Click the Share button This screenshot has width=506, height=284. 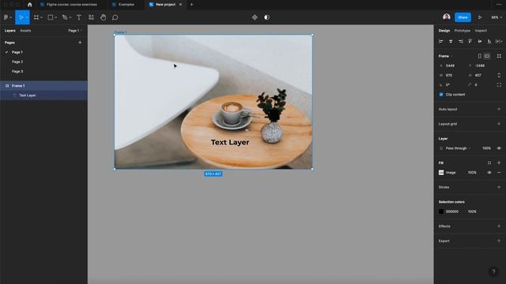coord(463,17)
